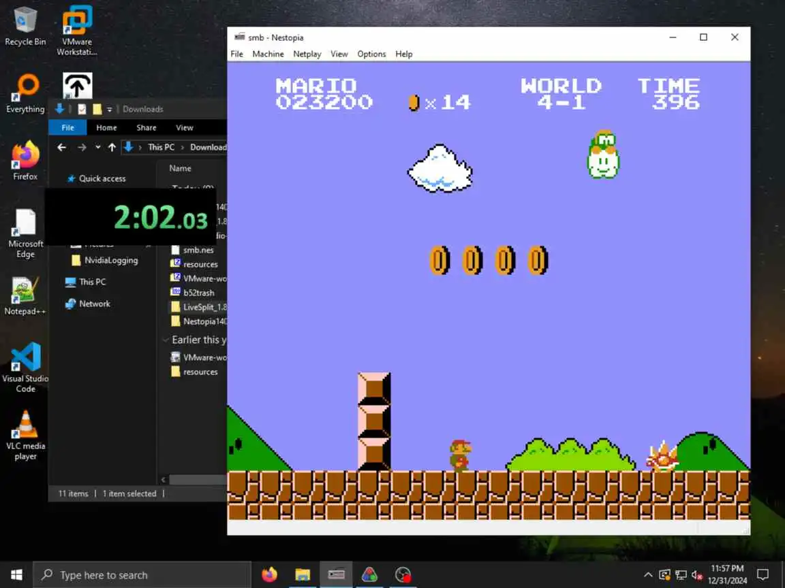This screenshot has width=785, height=588.
Task: Open the Firefox desktop shortcut
Action: 25,160
